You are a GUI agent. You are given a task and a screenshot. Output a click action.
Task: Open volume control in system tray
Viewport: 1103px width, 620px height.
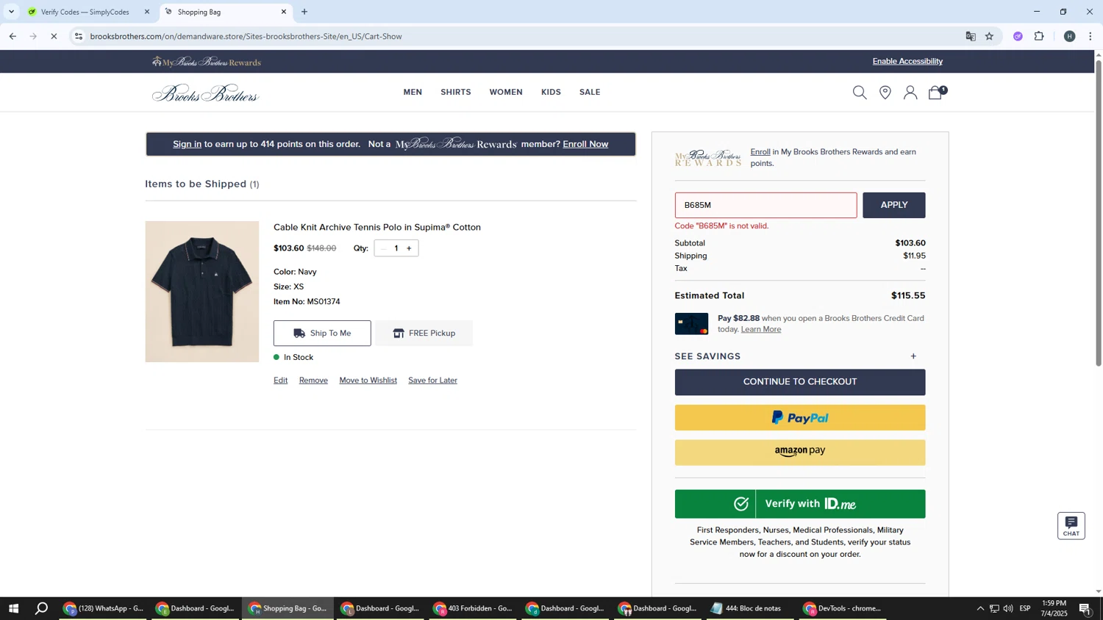pyautogui.click(x=1008, y=608)
